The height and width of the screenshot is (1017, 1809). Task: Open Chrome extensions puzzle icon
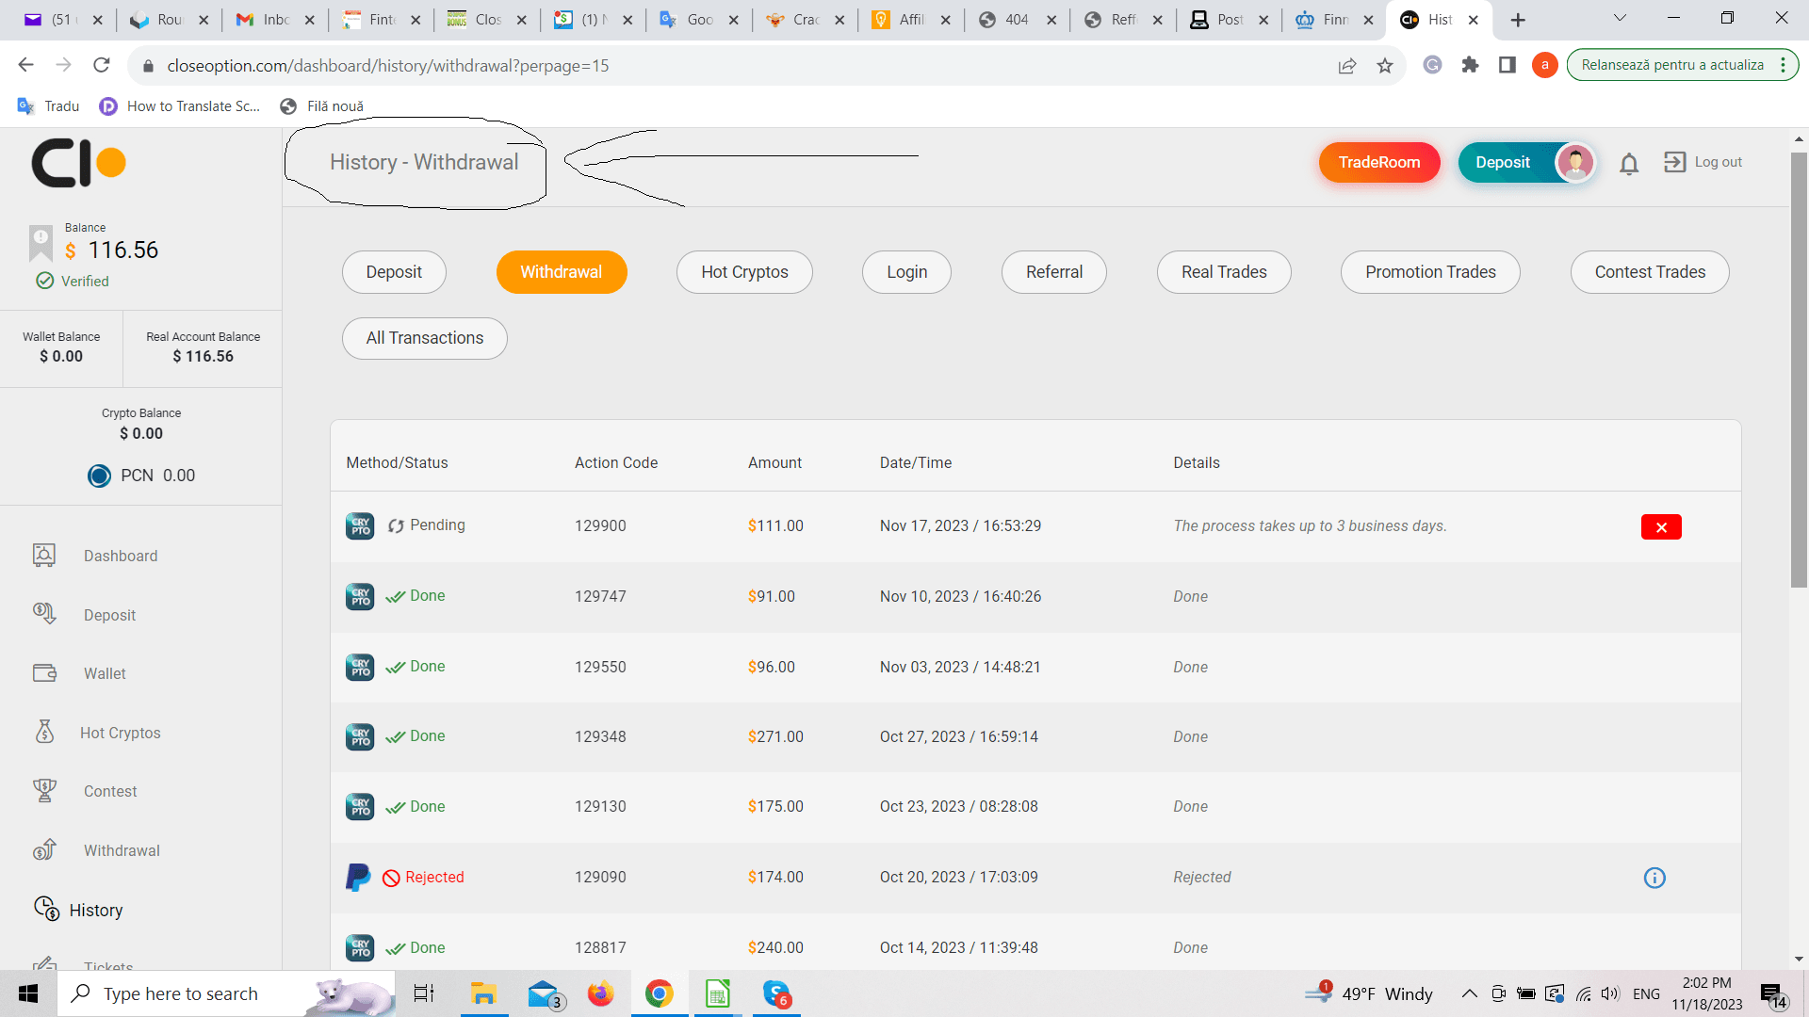tap(1470, 65)
